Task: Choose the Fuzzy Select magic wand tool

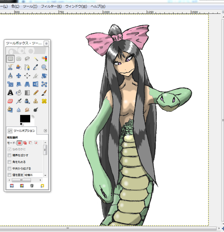Action: click(36, 59)
